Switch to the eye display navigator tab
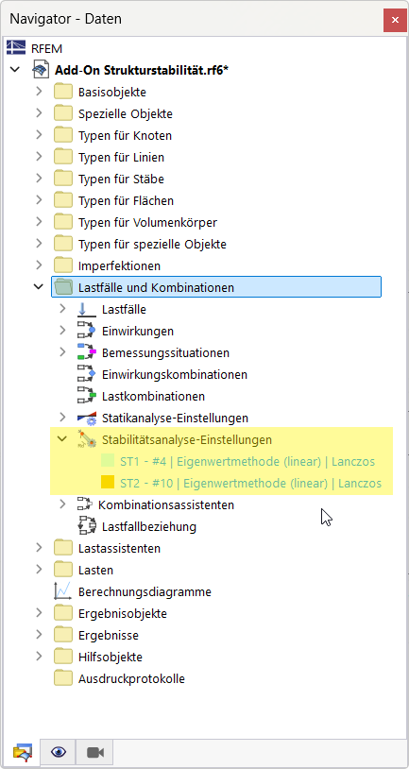 coord(59,752)
